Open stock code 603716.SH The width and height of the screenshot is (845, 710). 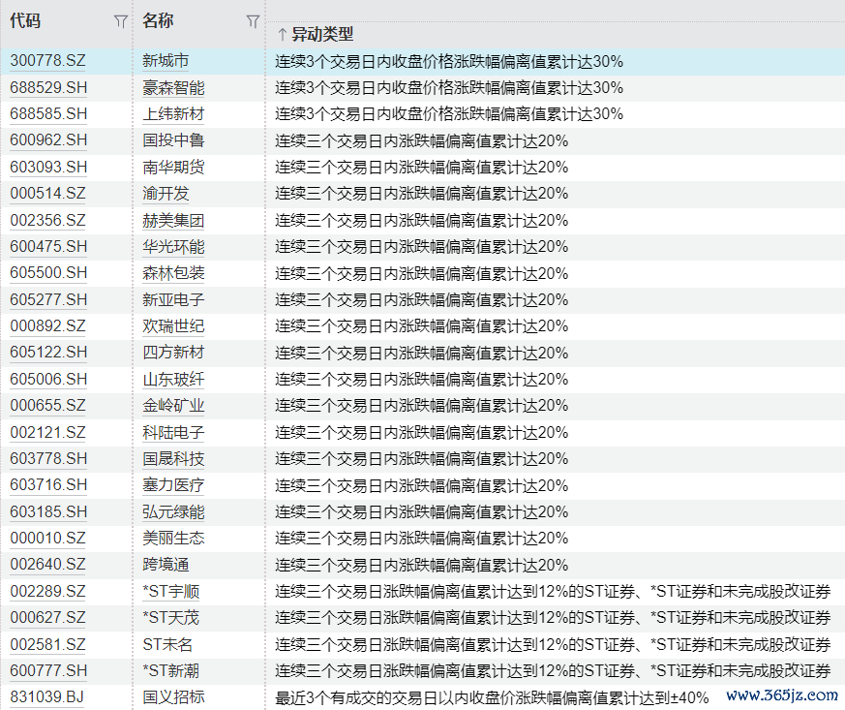(x=48, y=485)
